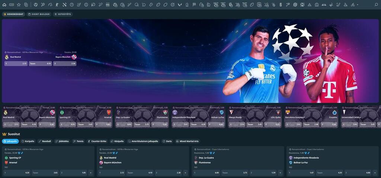Bet Bayern München 2.38 in banner

[x=65, y=64]
